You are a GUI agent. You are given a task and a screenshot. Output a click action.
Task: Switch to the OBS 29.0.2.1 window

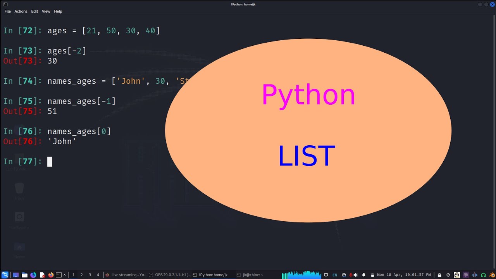tap(170, 275)
